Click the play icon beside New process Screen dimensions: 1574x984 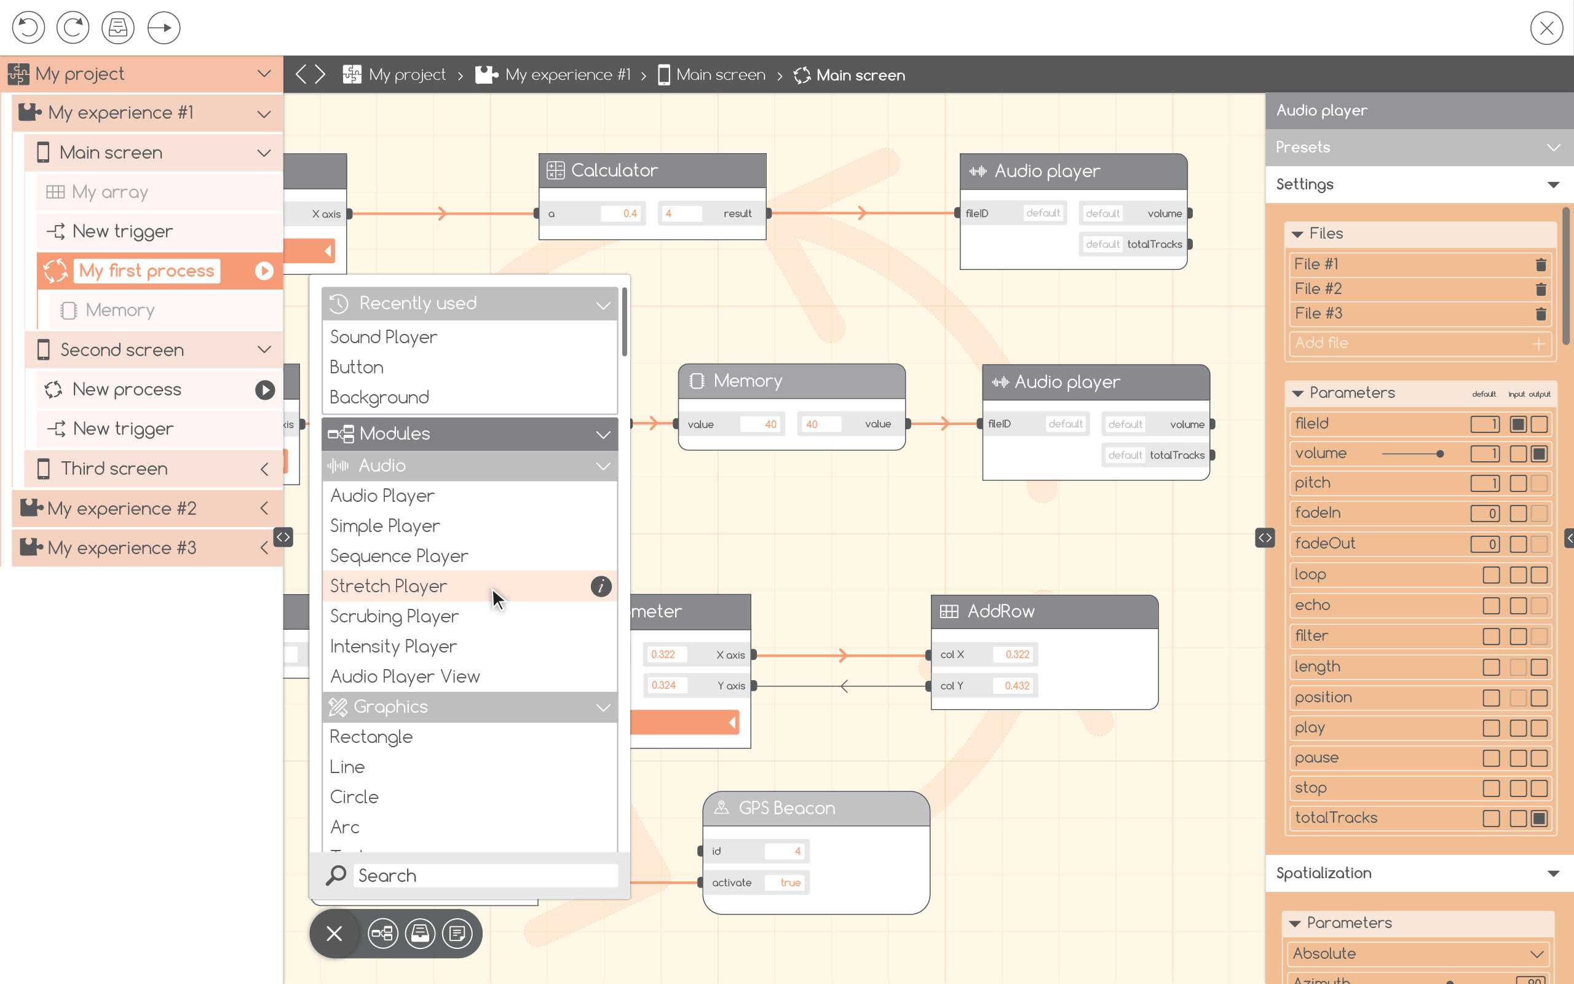(264, 390)
